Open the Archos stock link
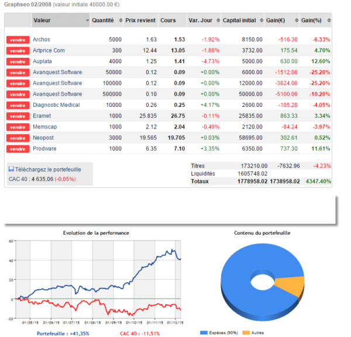 [x=42, y=40]
